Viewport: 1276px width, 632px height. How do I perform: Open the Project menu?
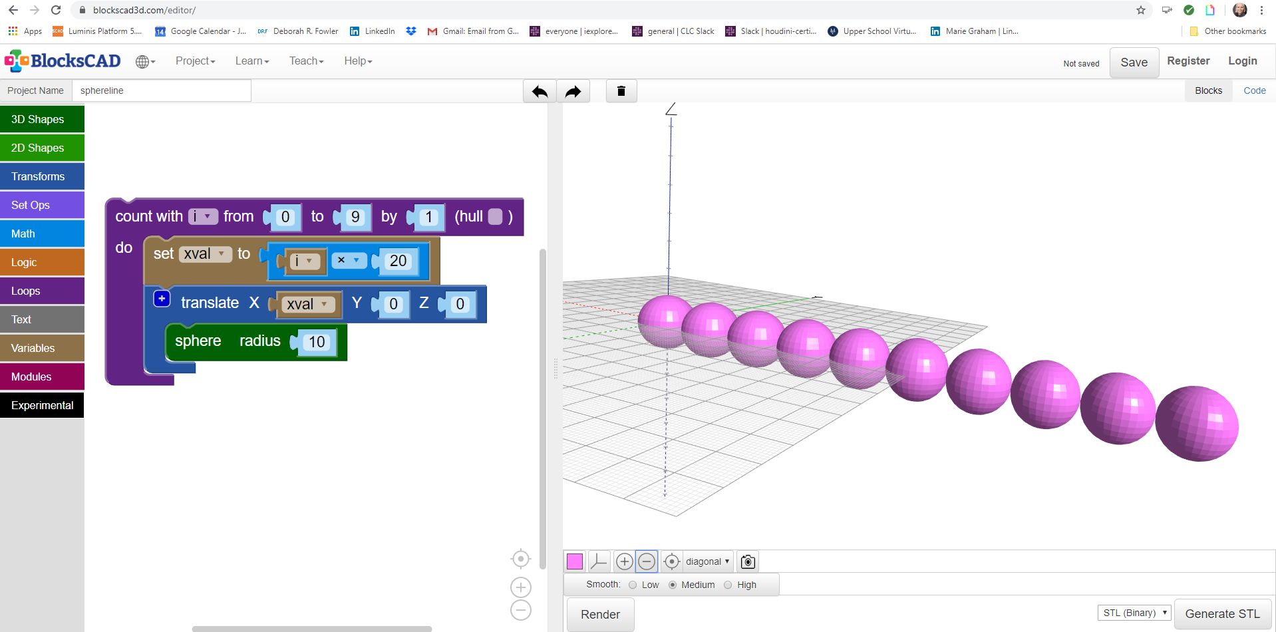195,61
